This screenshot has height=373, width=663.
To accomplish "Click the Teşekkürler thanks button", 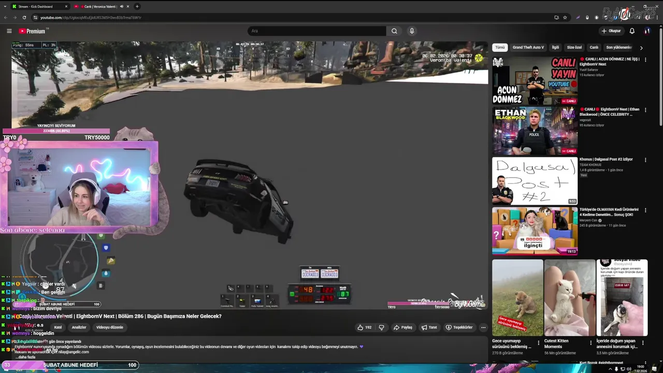I will tap(459, 327).
